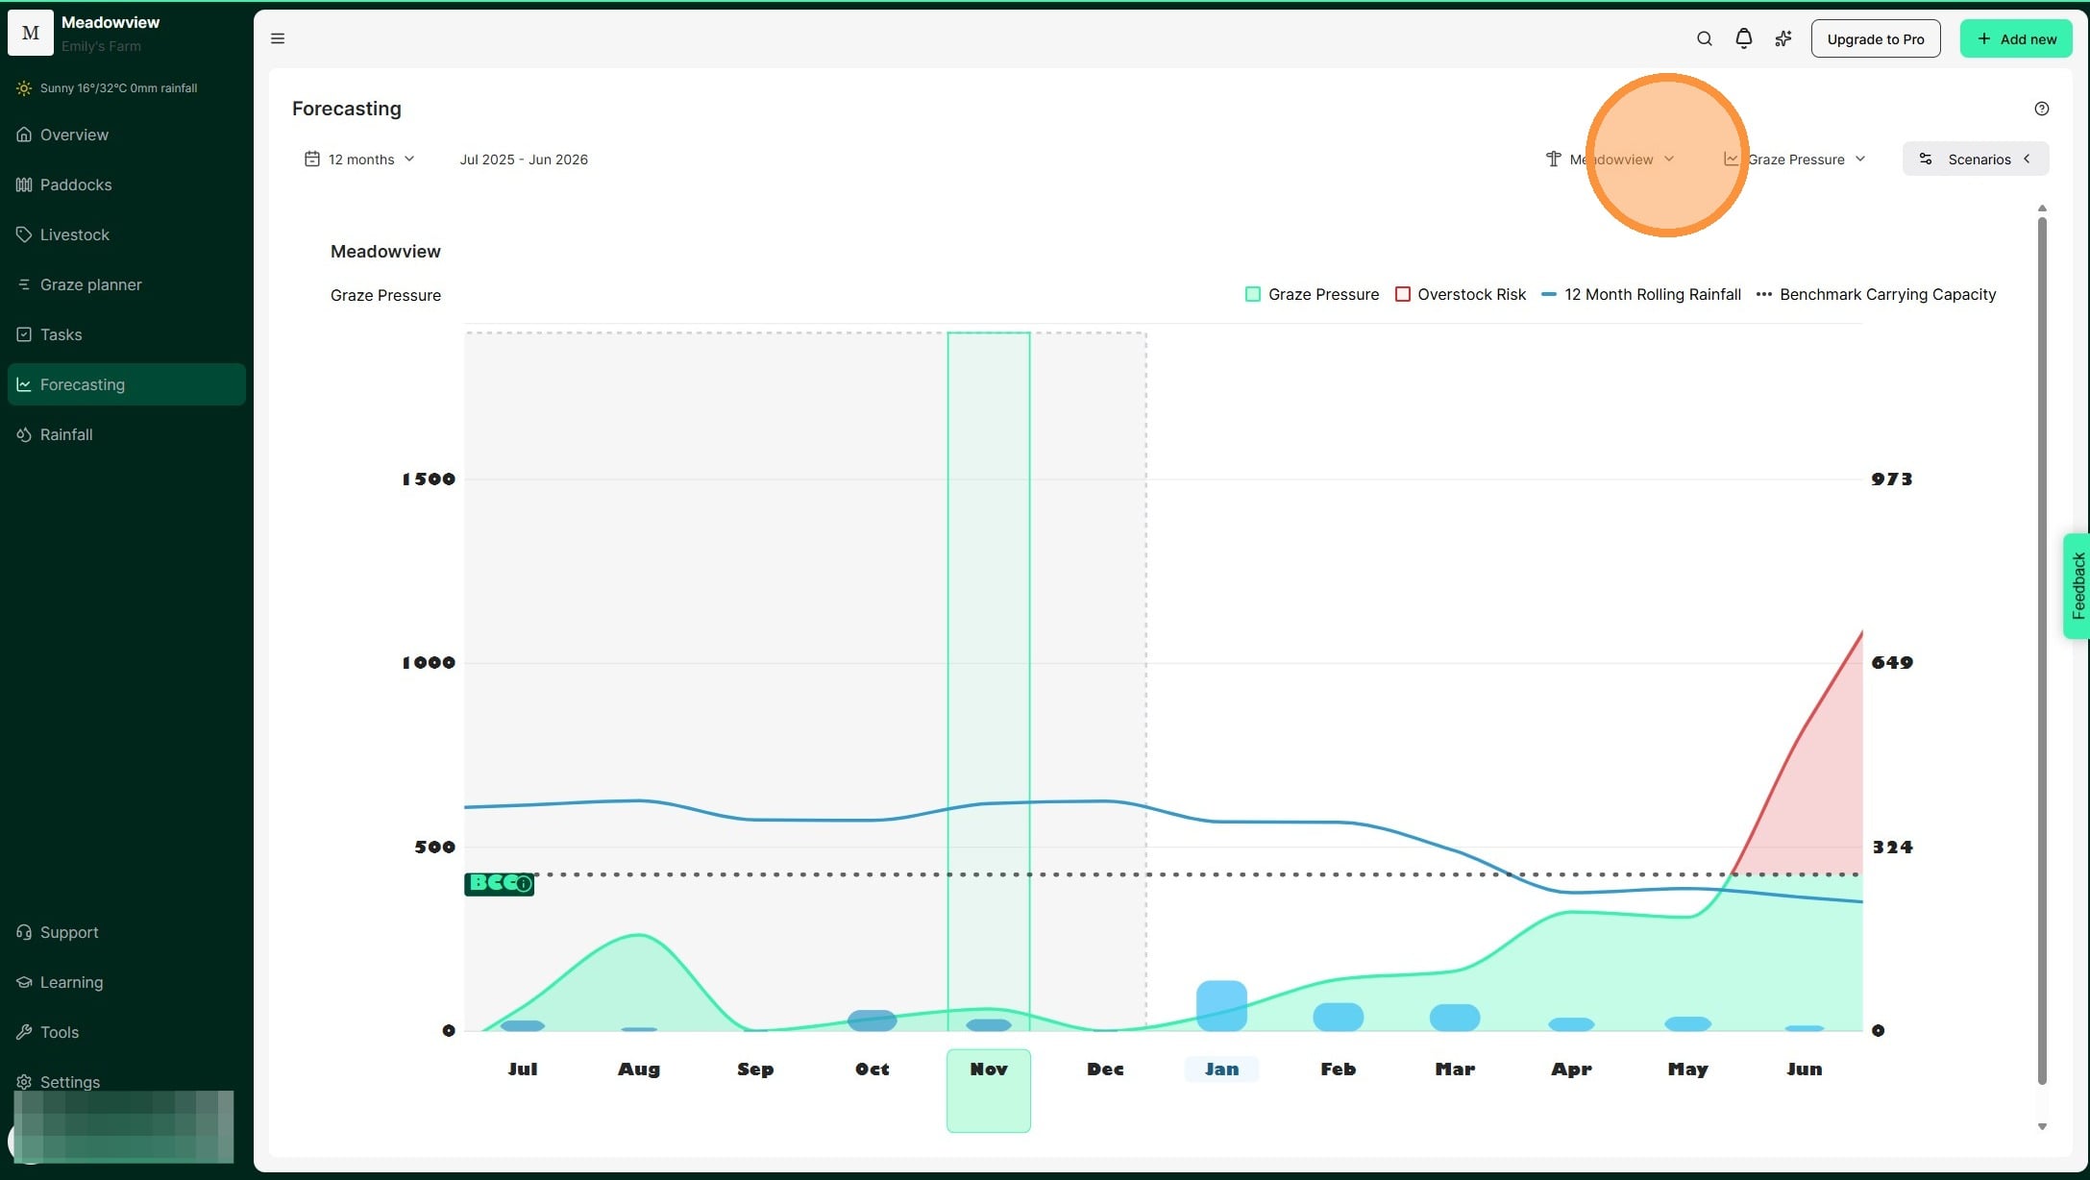2090x1180 pixels.
Task: Open the 12 months range dropdown
Action: [359, 160]
